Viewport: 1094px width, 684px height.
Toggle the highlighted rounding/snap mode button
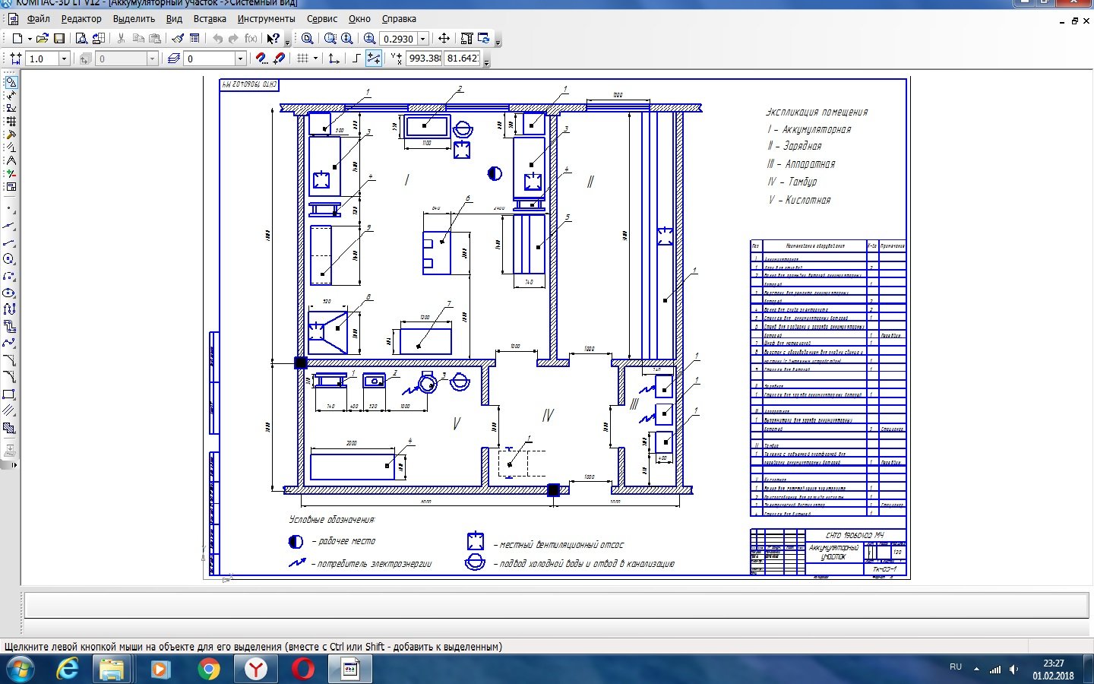tap(373, 58)
